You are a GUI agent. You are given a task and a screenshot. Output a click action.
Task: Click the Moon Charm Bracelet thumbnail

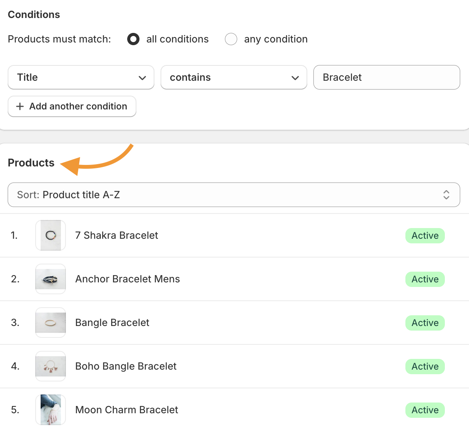coord(51,410)
